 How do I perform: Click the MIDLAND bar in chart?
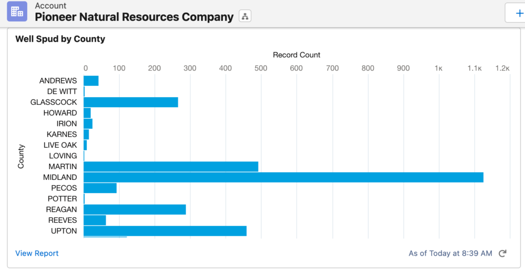283,177
